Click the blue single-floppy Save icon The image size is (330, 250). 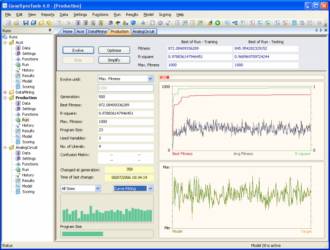click(x=26, y=23)
